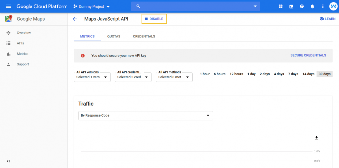Open the navigation hamburger menu
339x168 pixels.
(8, 6)
